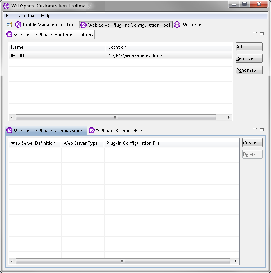Minimize the WebSphere Customization Toolbox window

pos(234,4)
